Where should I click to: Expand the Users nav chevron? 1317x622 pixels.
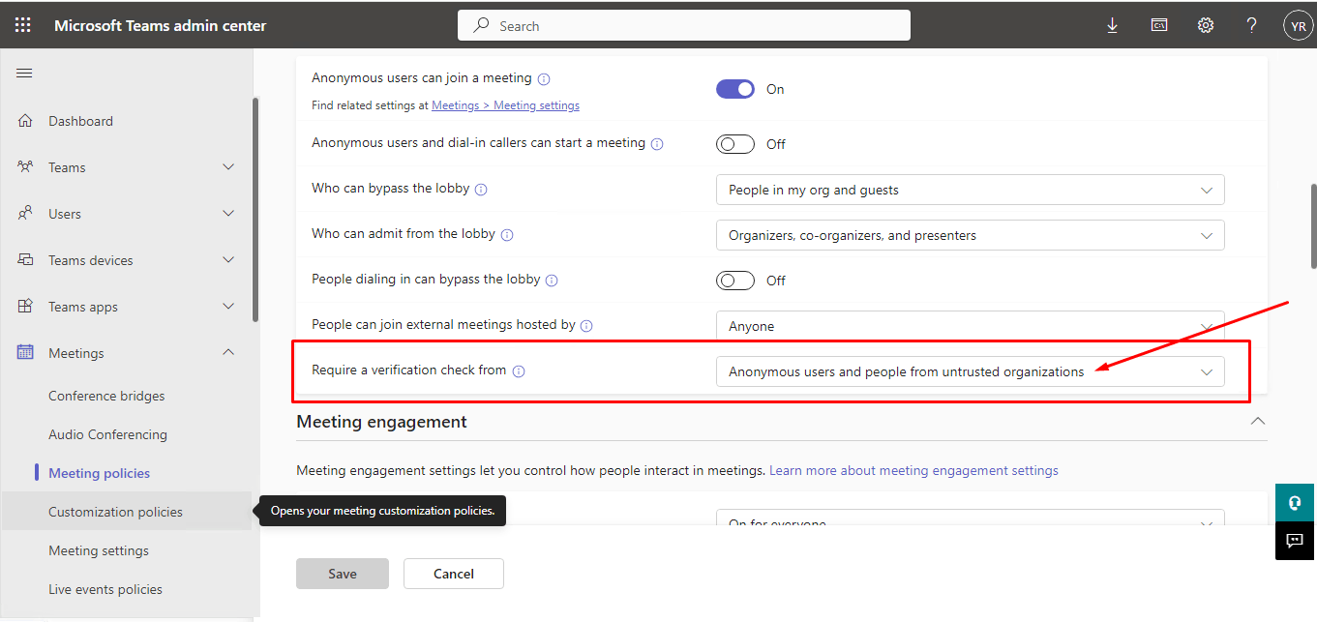228,214
